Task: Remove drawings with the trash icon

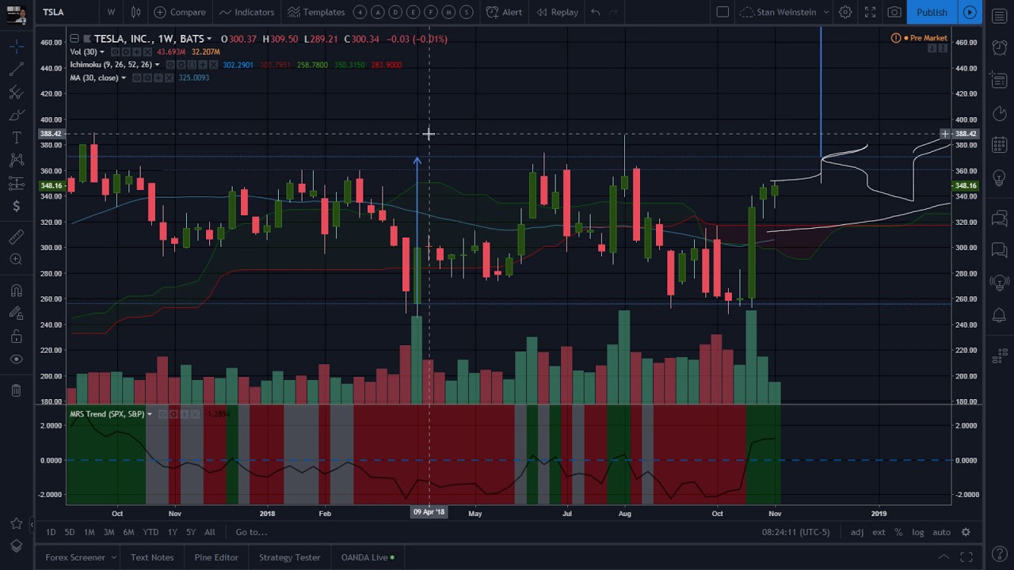Action: [16, 390]
